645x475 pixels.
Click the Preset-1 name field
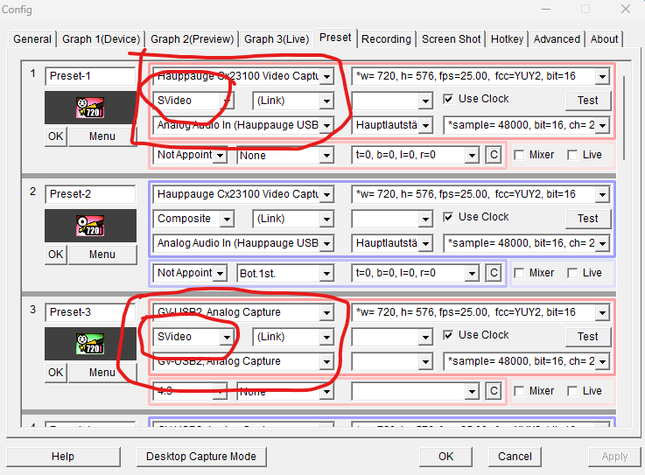[90, 76]
